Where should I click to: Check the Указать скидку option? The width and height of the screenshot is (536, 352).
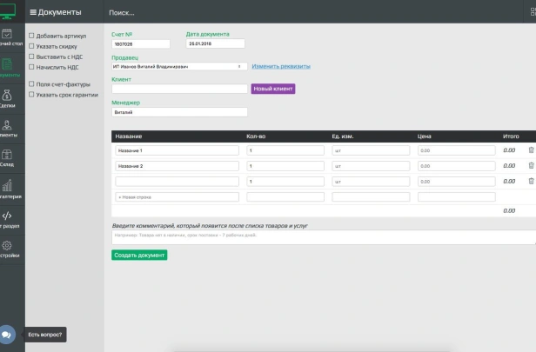[x=31, y=46]
